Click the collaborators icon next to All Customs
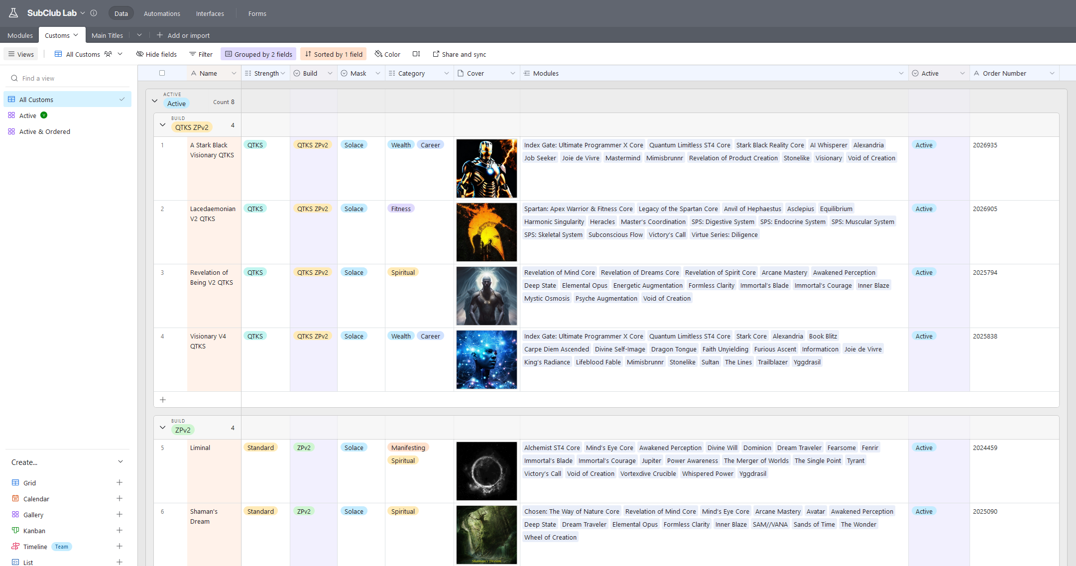The height and width of the screenshot is (566, 1076). [x=108, y=54]
